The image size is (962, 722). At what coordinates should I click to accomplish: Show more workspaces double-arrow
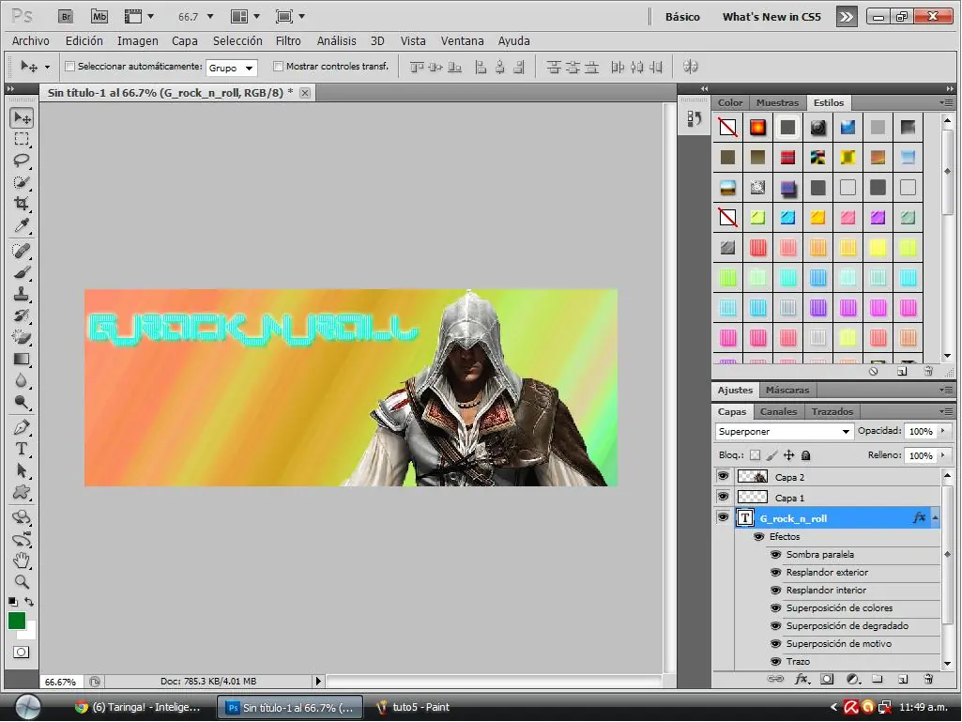click(x=847, y=17)
